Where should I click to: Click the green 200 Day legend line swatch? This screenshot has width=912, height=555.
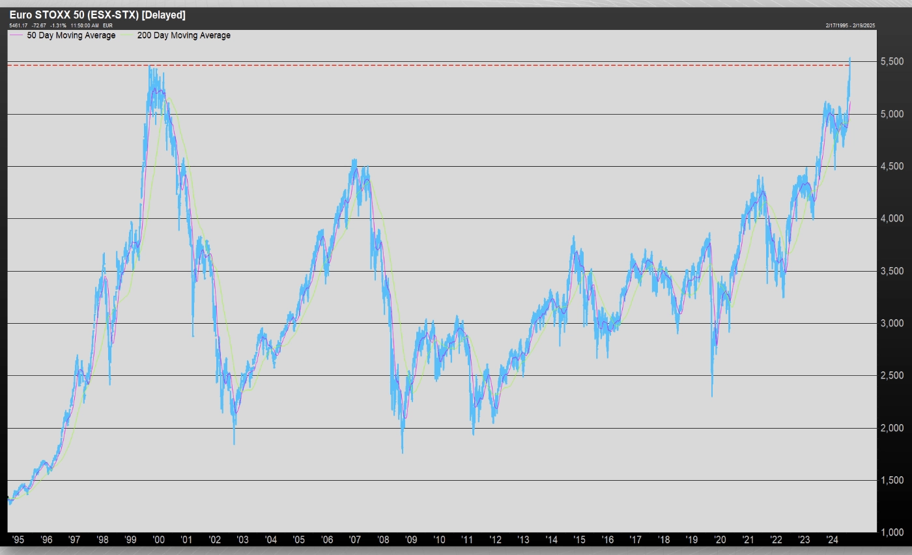(x=127, y=35)
